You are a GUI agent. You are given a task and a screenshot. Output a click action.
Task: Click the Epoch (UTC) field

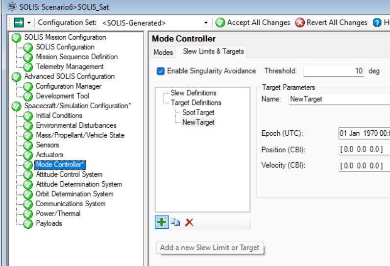[365, 133]
